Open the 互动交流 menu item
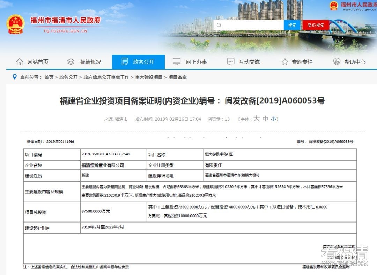 pos(249,62)
